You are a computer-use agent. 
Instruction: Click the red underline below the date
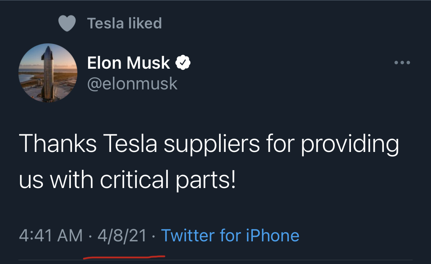coord(124,256)
